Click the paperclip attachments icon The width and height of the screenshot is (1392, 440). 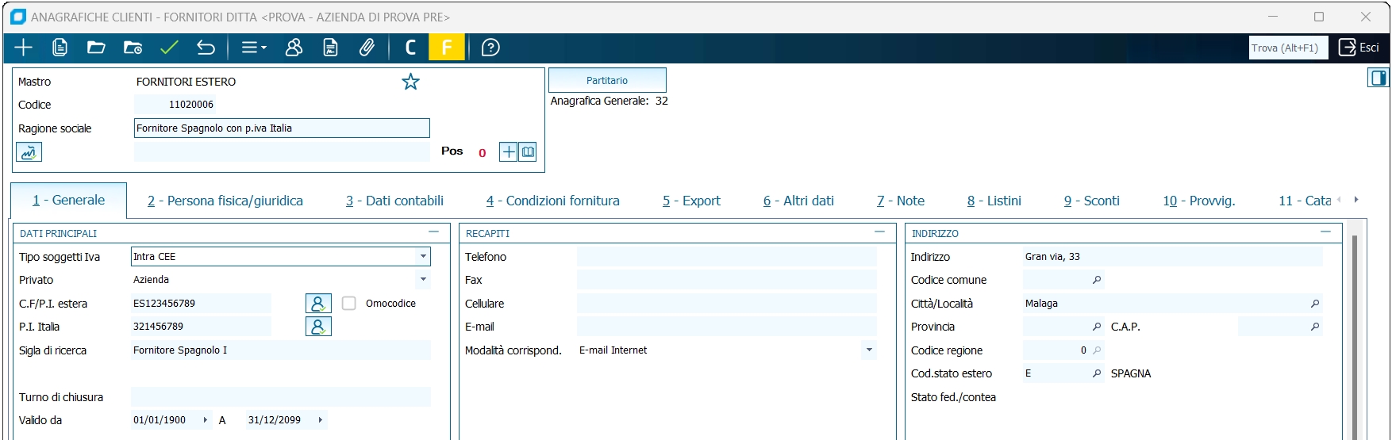(367, 48)
